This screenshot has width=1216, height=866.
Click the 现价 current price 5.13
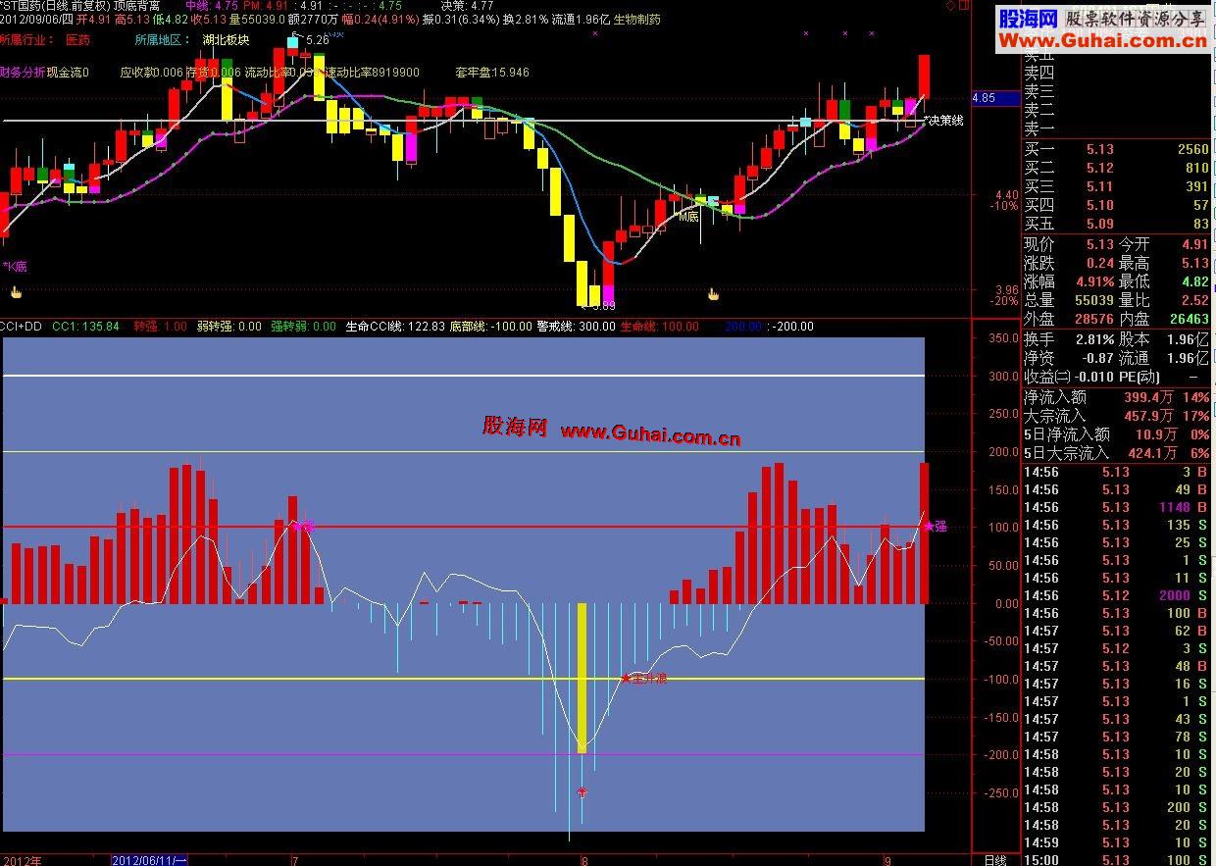click(x=1099, y=244)
